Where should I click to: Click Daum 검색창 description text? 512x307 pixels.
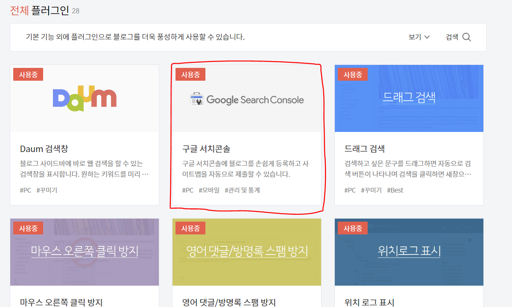[84, 169]
